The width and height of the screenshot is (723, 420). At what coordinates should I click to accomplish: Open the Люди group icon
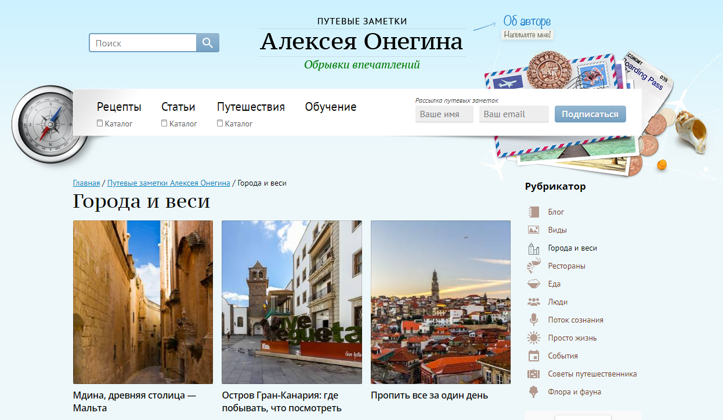(533, 302)
